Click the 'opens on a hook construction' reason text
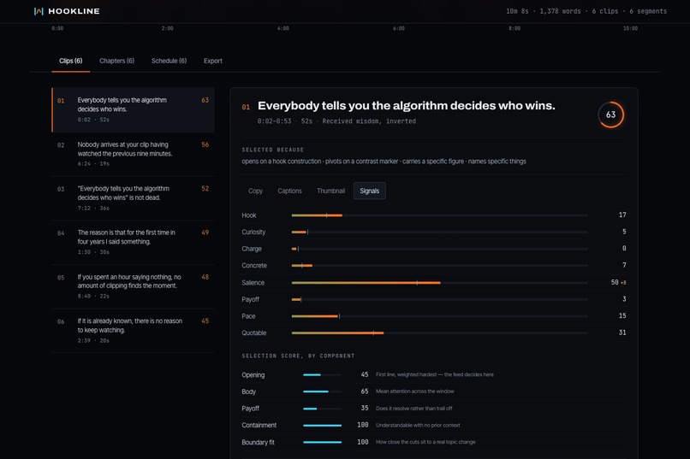This screenshot has height=459, width=690. pos(281,162)
